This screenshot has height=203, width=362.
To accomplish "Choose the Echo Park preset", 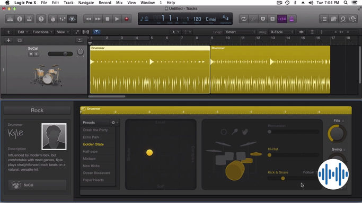I will coord(91,137).
